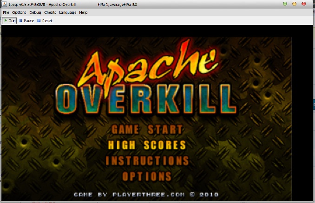This screenshot has height=203, width=315.
Task: Click 'GAME BY PLAYERTHREE.COM © 2010' credit text
Action: click(146, 194)
